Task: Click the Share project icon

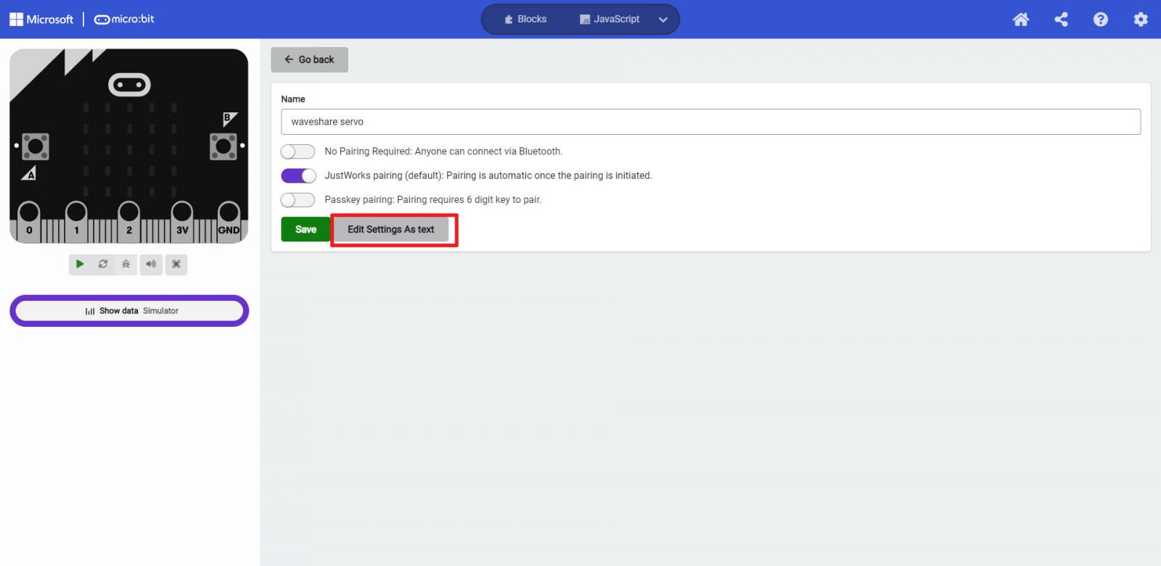Action: coord(1061,20)
